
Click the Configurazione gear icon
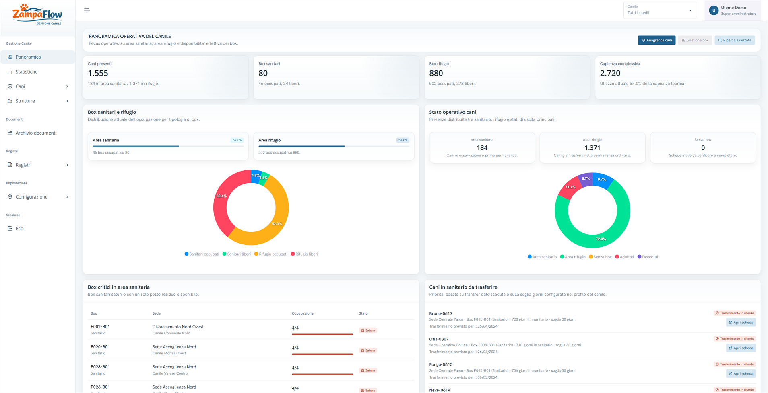10,197
